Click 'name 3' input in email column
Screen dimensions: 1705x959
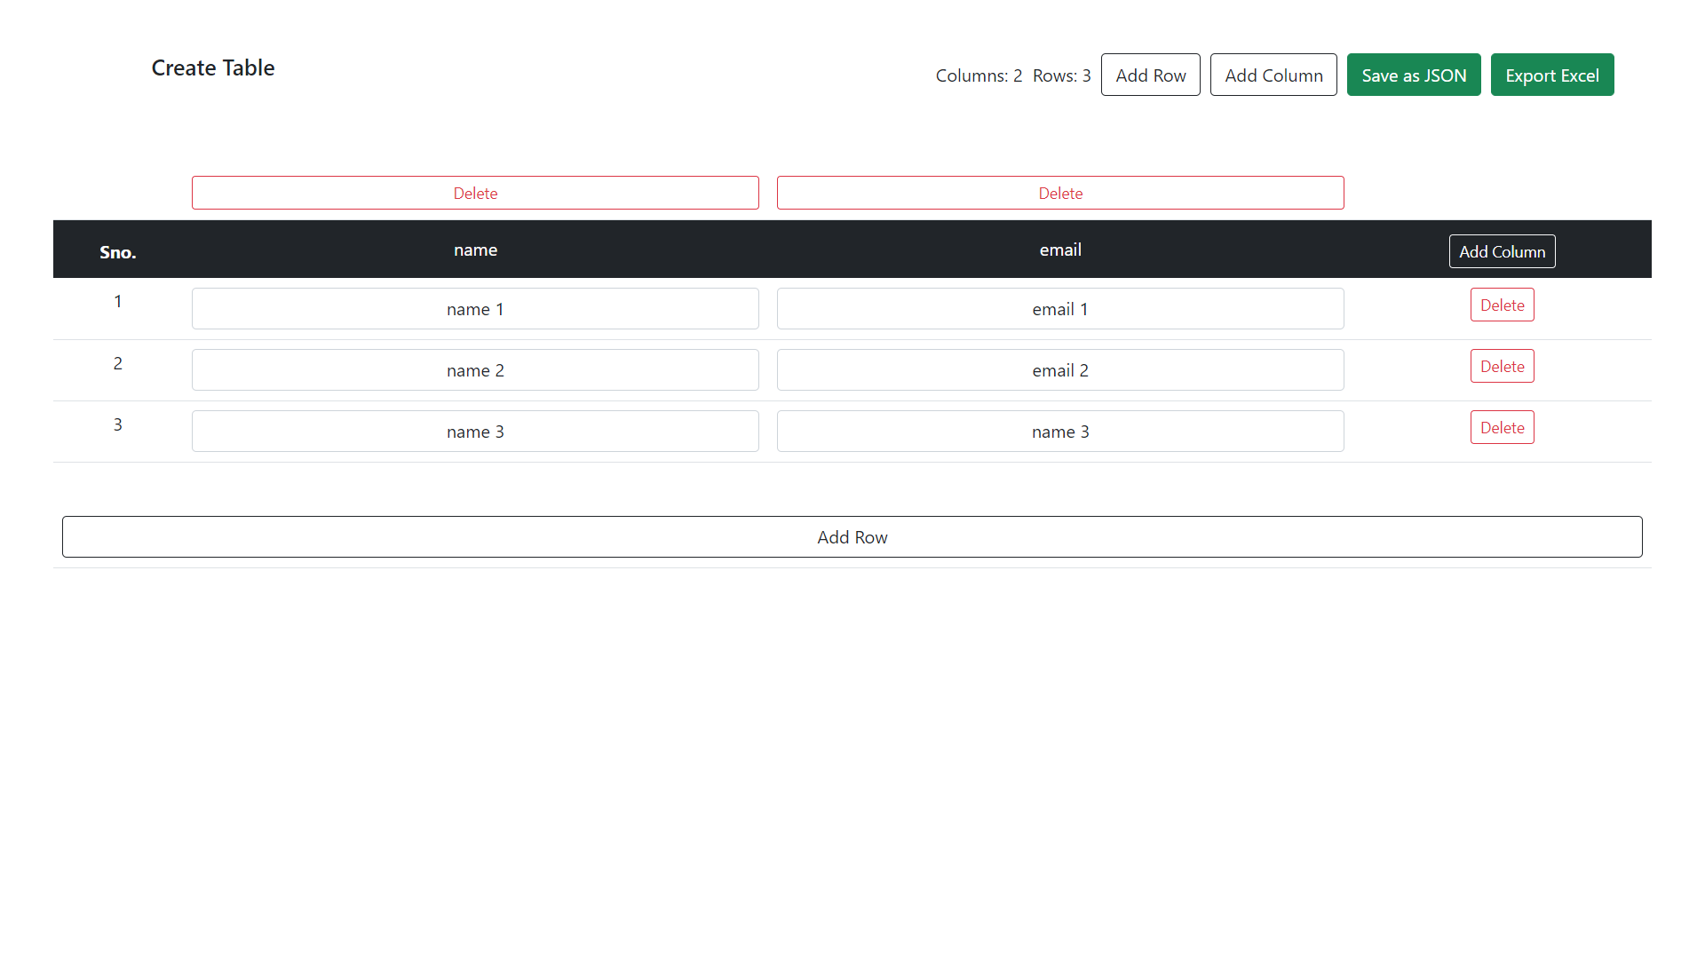[1059, 432]
